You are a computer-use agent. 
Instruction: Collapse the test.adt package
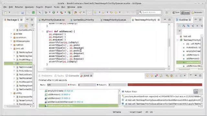pos(11,49)
